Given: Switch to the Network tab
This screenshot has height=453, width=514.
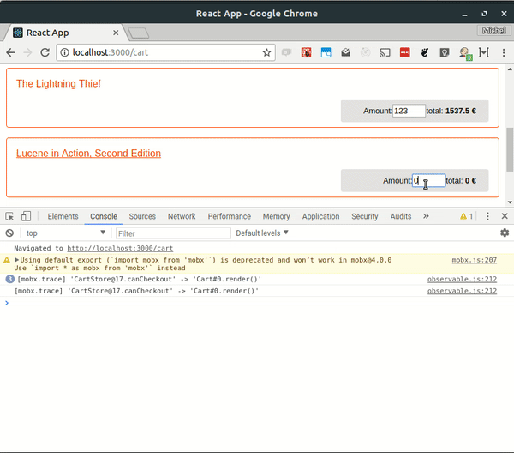Looking at the screenshot, I should click(182, 217).
